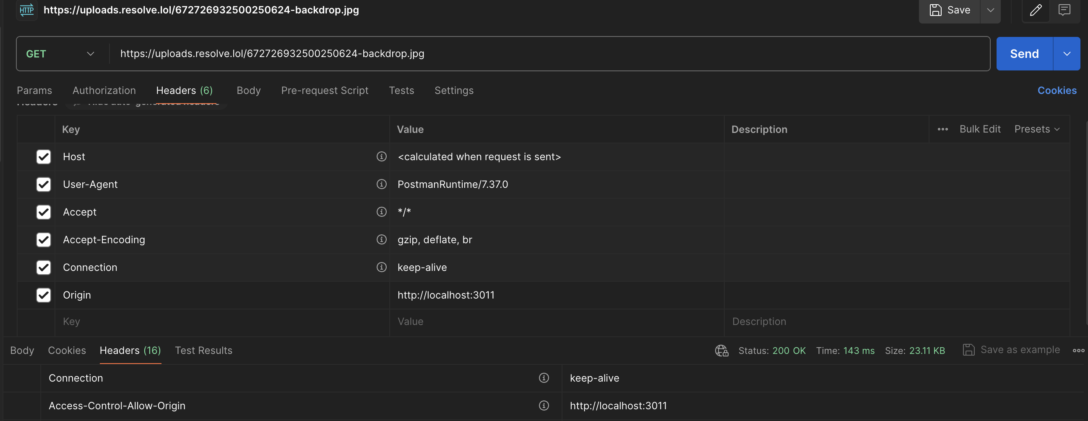
Task: Click the pencil edit icon
Action: coord(1036,10)
